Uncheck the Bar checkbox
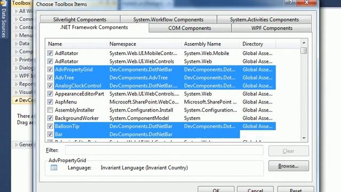The height and width of the screenshot is (192, 341). (50, 134)
